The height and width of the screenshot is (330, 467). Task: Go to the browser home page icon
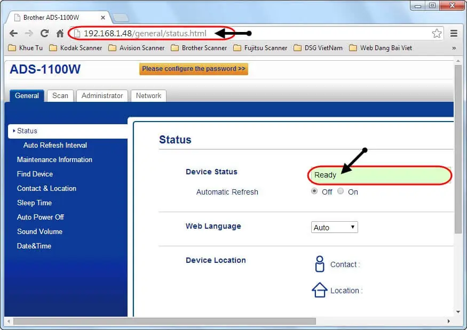[x=60, y=34]
